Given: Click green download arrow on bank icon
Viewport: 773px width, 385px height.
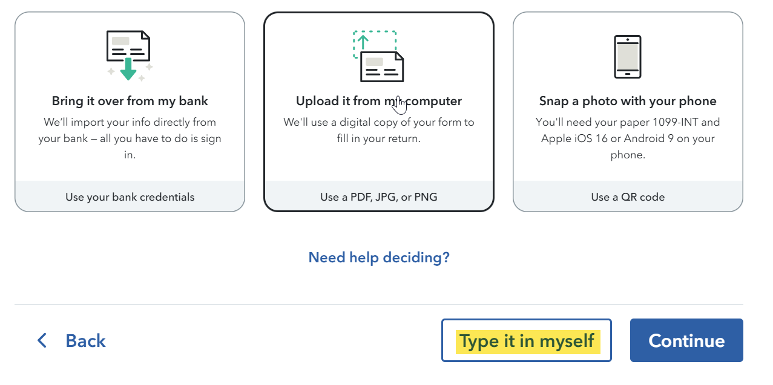Looking at the screenshot, I should [128, 68].
